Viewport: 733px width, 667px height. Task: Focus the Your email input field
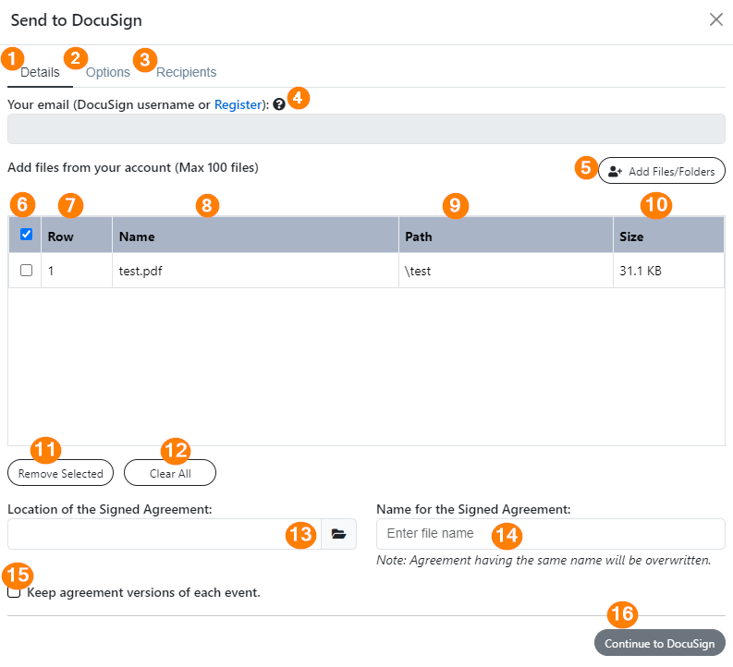(x=366, y=129)
